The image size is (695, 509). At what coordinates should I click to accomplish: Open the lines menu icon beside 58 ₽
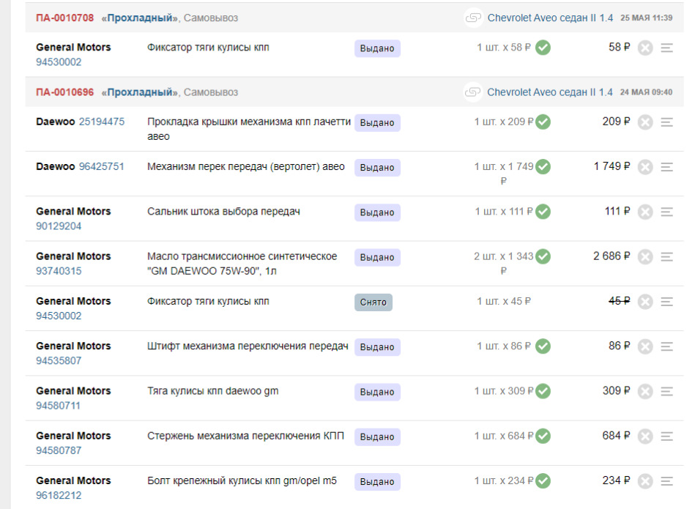coord(666,48)
